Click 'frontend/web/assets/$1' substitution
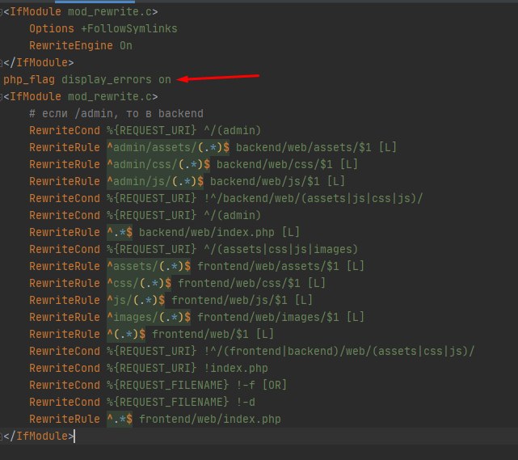Image resolution: width=518 pixels, height=460 pixels. coord(268,266)
